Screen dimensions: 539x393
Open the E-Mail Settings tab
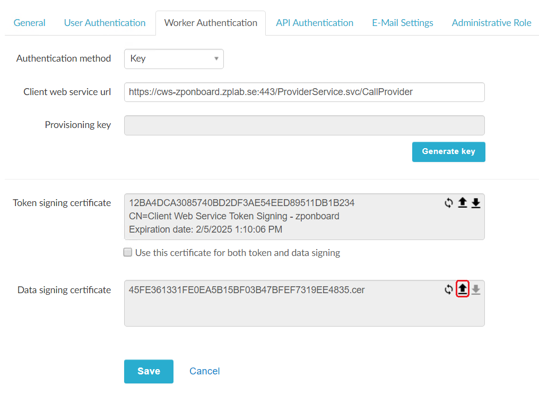[402, 23]
